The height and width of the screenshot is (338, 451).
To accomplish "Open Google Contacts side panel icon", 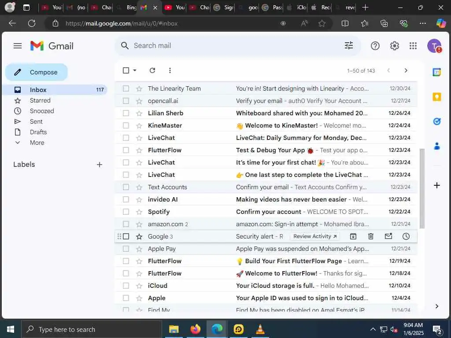I will [436, 146].
